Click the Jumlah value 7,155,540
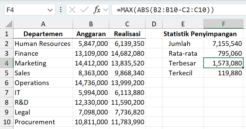246x129 pixels. [223, 44]
